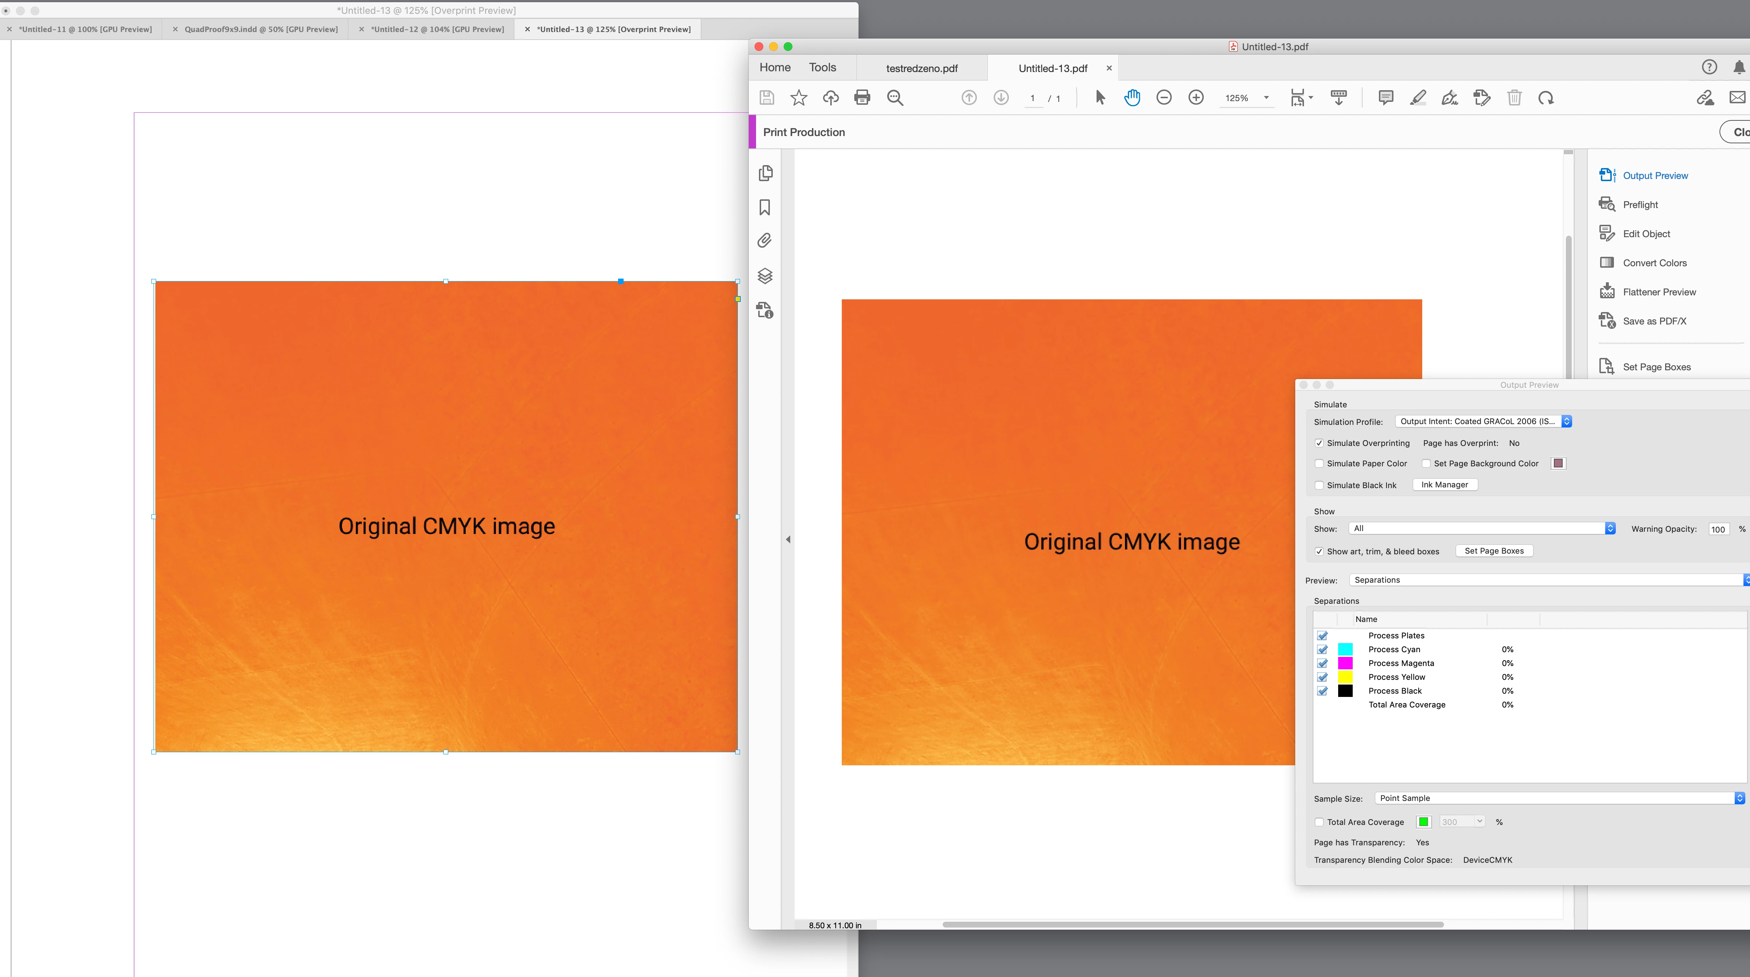Click the zoom in plus icon

pos(1196,98)
